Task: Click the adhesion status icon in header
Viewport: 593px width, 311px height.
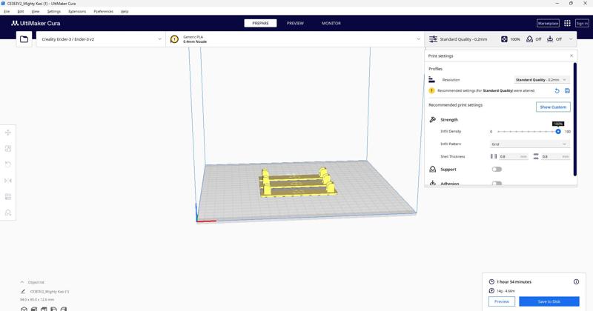Action: pyautogui.click(x=550, y=39)
